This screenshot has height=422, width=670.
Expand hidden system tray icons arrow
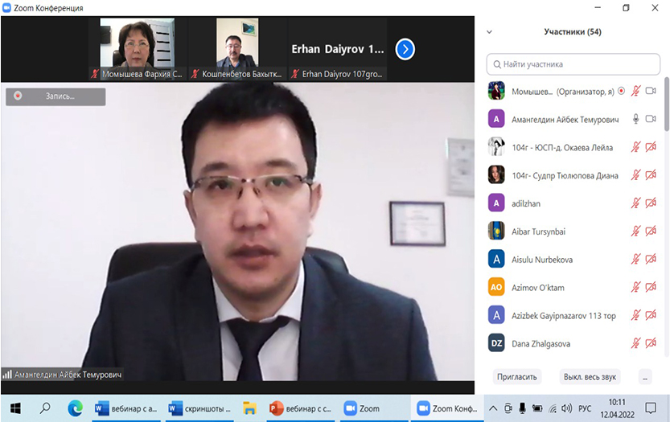tap(493, 408)
